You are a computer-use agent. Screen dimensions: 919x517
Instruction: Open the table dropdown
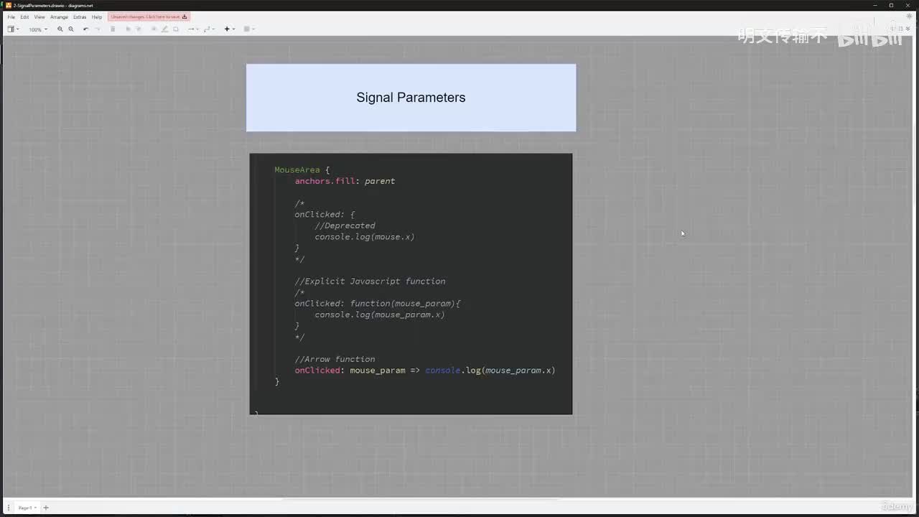tap(249, 29)
